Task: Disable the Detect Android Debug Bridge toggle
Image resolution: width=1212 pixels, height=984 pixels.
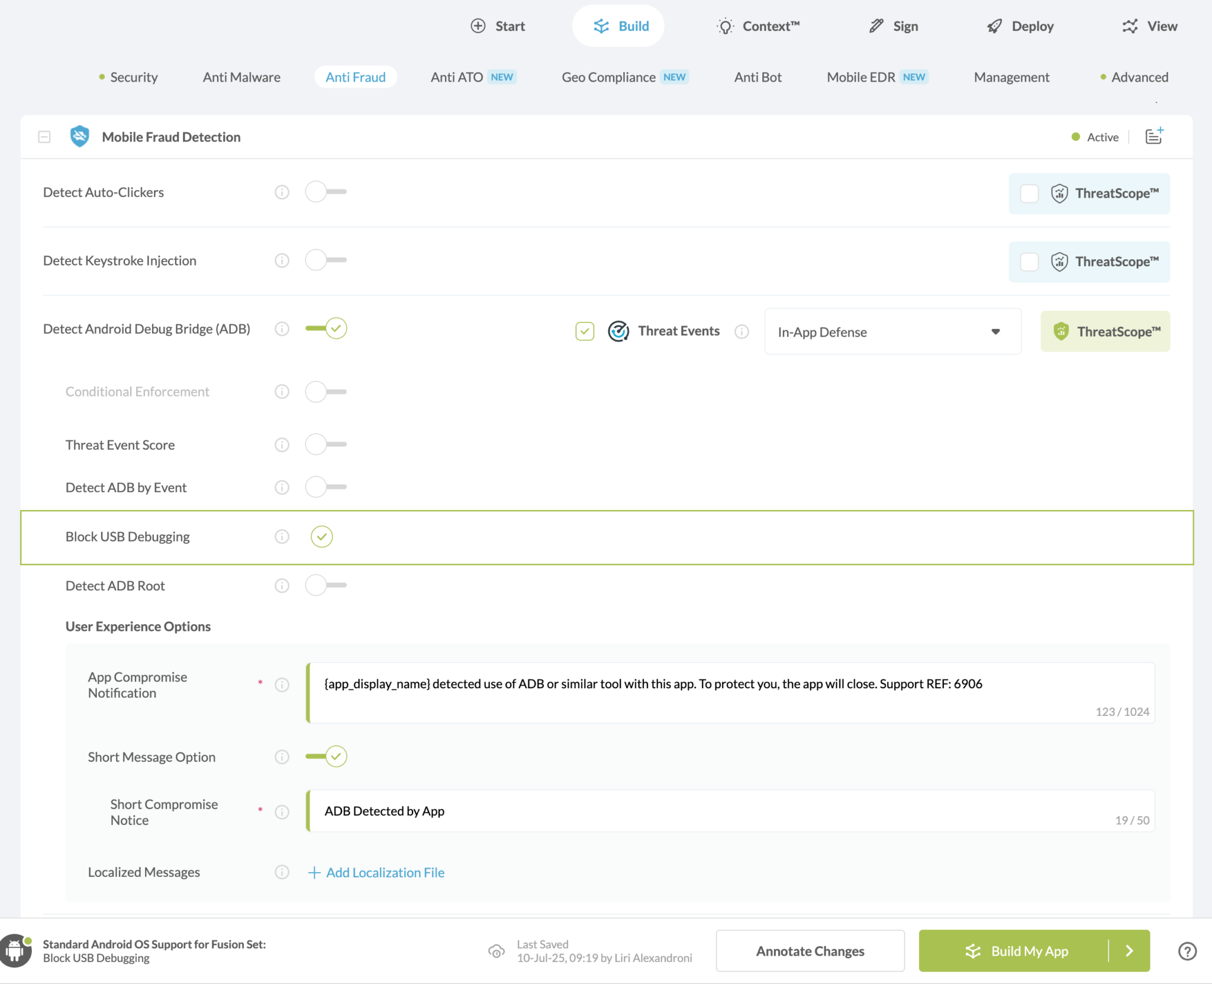Action: coord(325,328)
